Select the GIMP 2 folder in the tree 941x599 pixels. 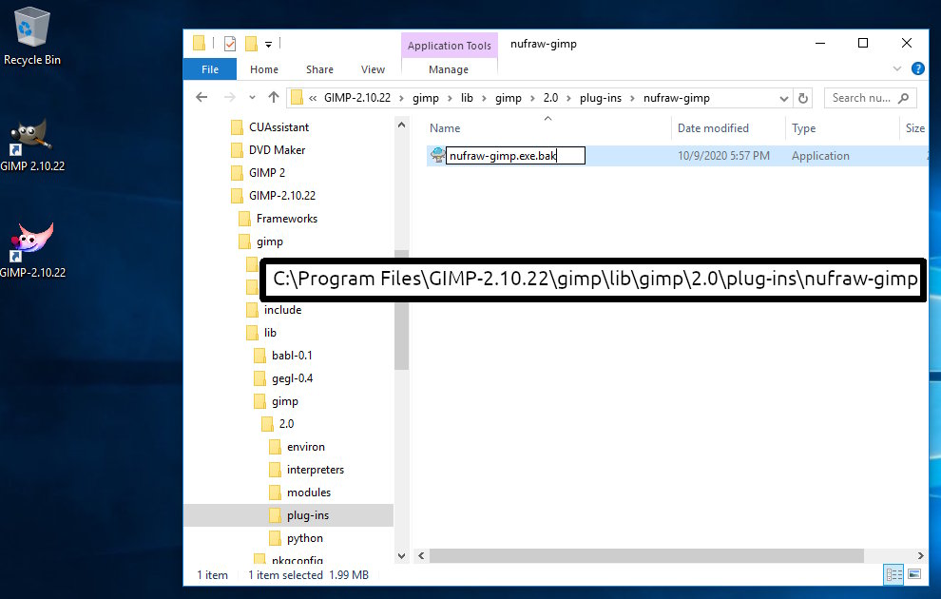[266, 173]
